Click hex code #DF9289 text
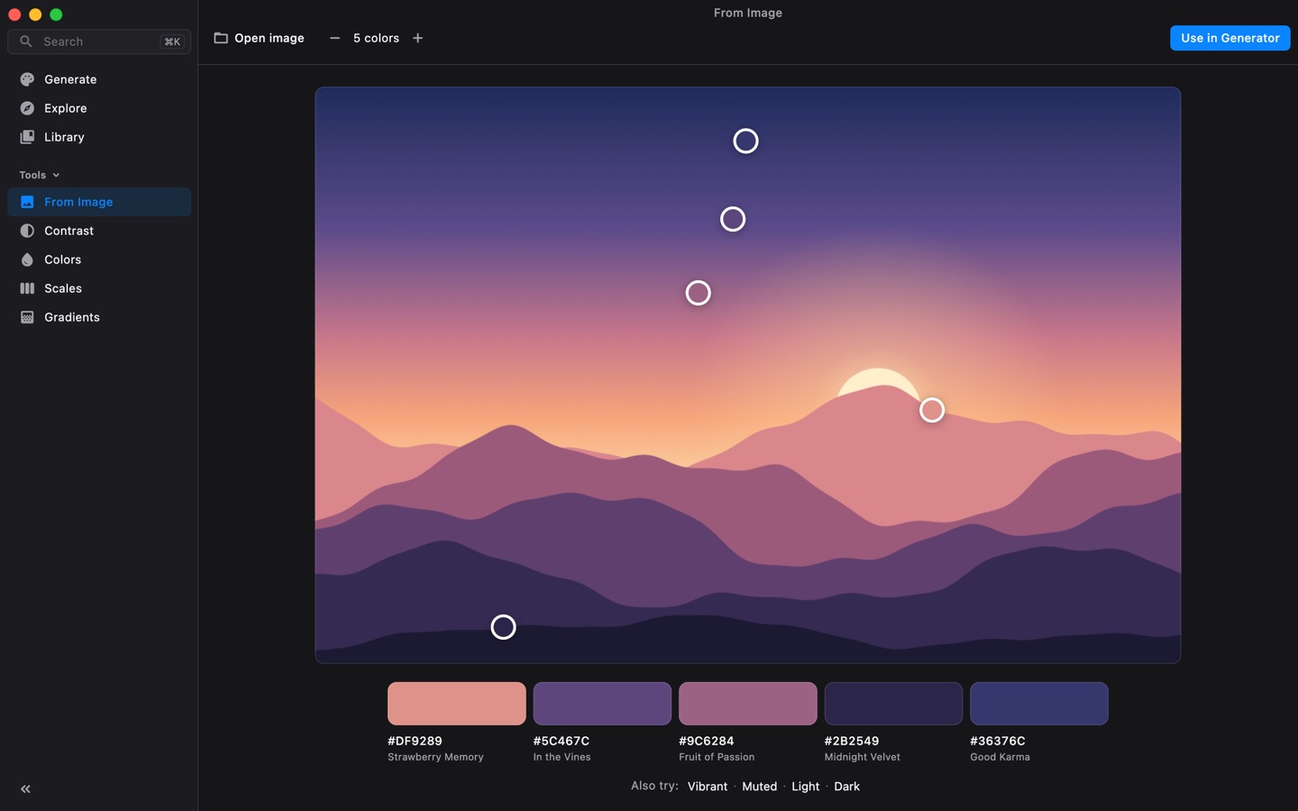This screenshot has height=811, width=1298. coord(415,741)
